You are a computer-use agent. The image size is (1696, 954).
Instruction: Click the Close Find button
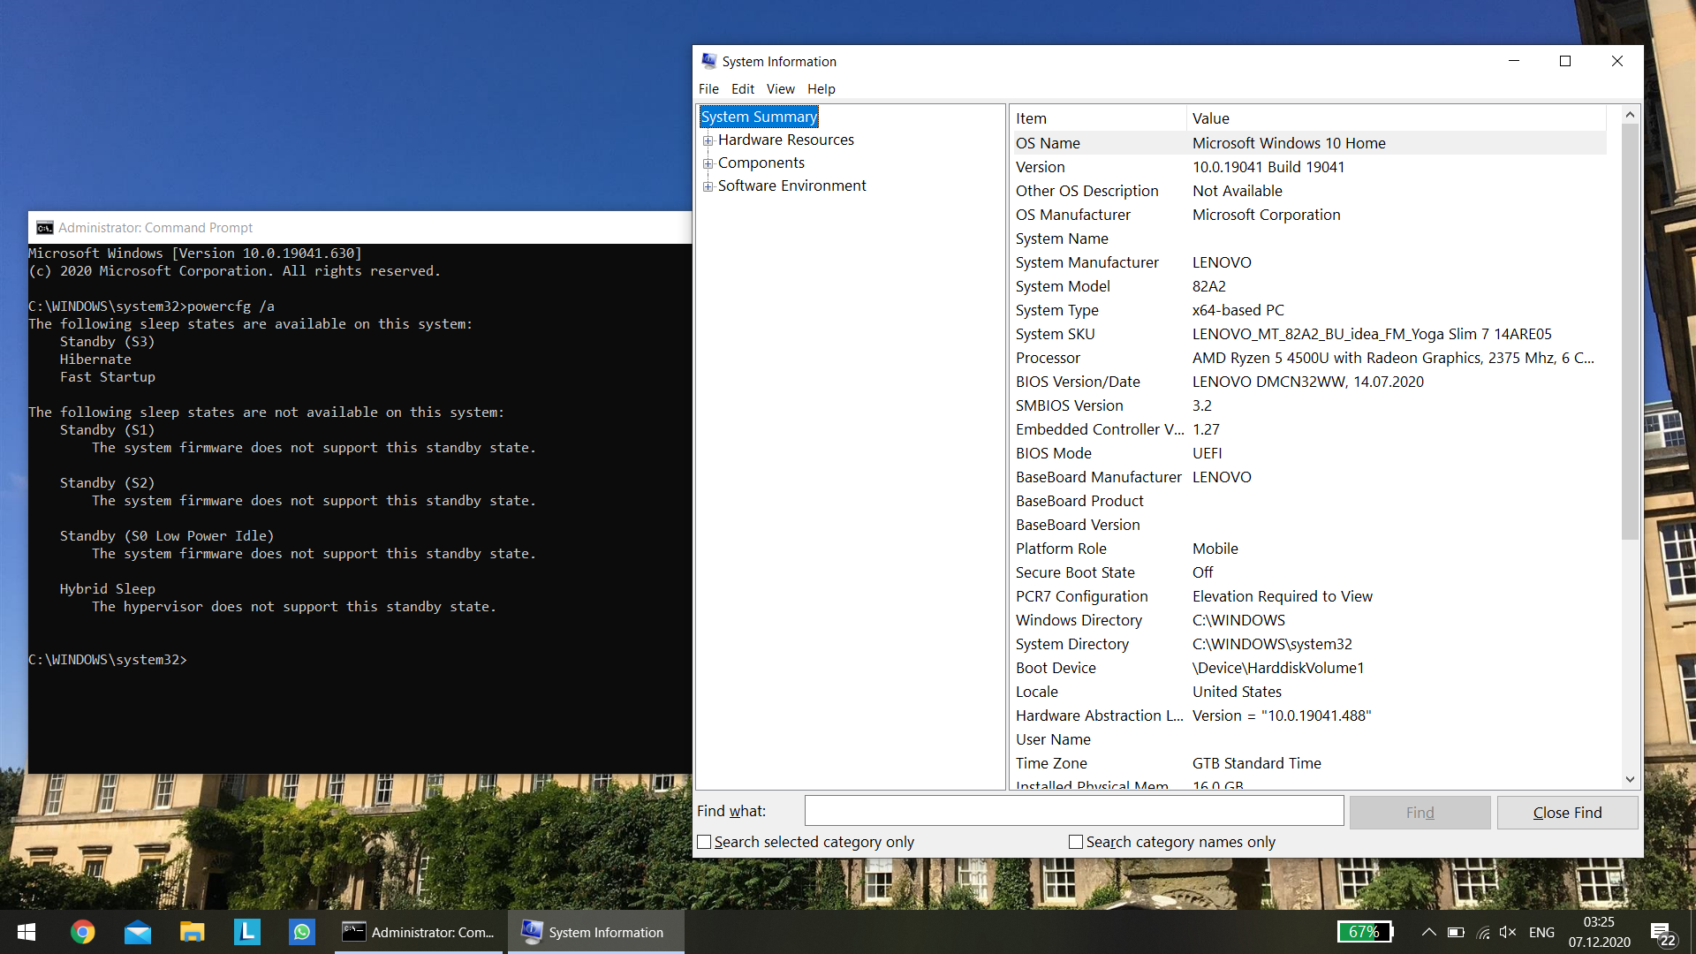1567,813
